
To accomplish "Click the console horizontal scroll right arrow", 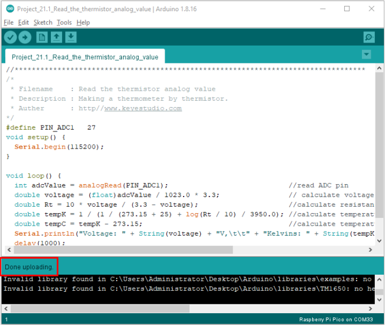I will tap(370, 308).
